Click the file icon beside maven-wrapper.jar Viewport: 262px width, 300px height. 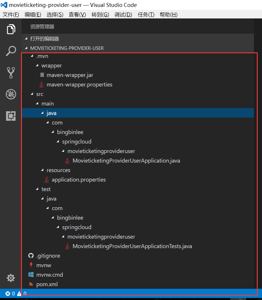[42, 75]
